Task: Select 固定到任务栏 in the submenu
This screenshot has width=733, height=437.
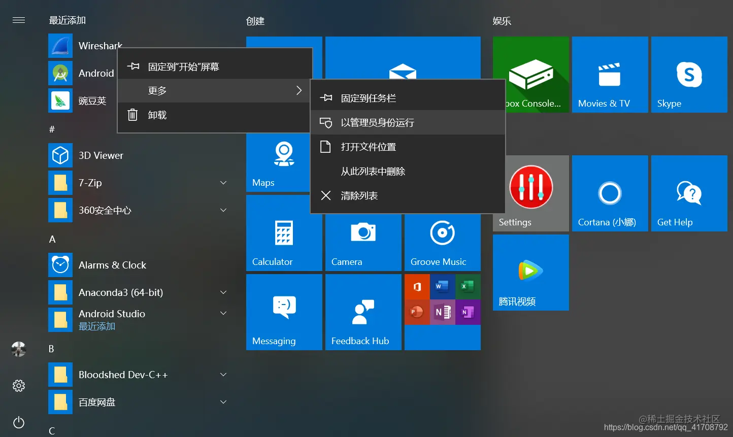Action: point(408,98)
